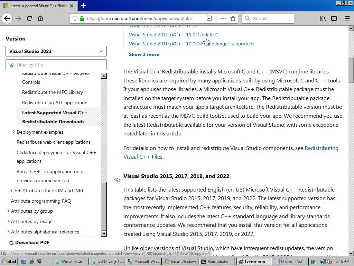This screenshot has width=354, height=266.
Task: Open Redistribute the MFC Library topic
Action: [53, 92]
